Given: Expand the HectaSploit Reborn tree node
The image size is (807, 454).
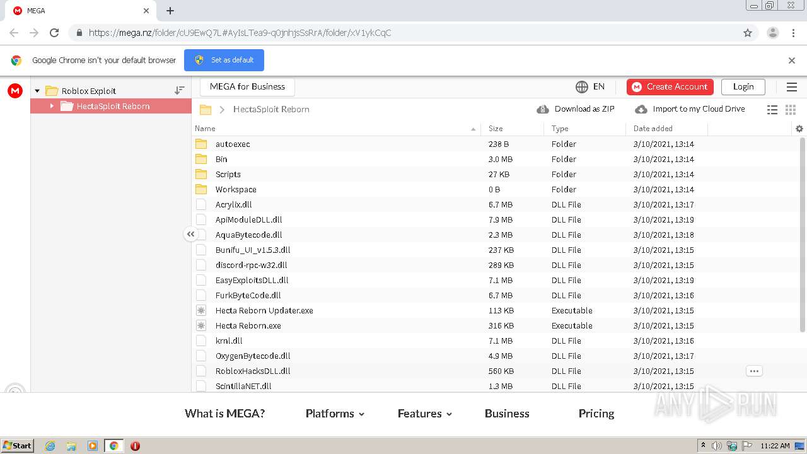Looking at the screenshot, I should [52, 106].
